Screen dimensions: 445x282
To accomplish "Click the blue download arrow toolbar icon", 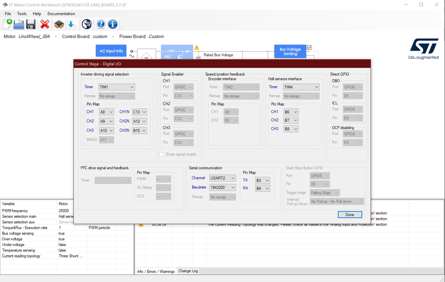I will pos(72,24).
